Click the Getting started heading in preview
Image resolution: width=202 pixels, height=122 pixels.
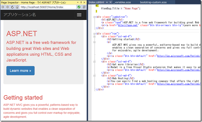(23, 98)
